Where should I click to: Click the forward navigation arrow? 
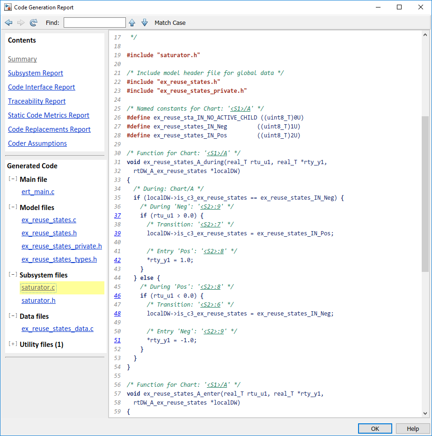coord(21,23)
